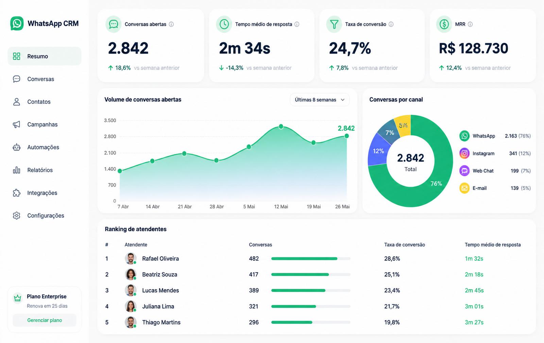Click the Web Chat icon in channel legend
This screenshot has height=343, width=544.
(464, 171)
